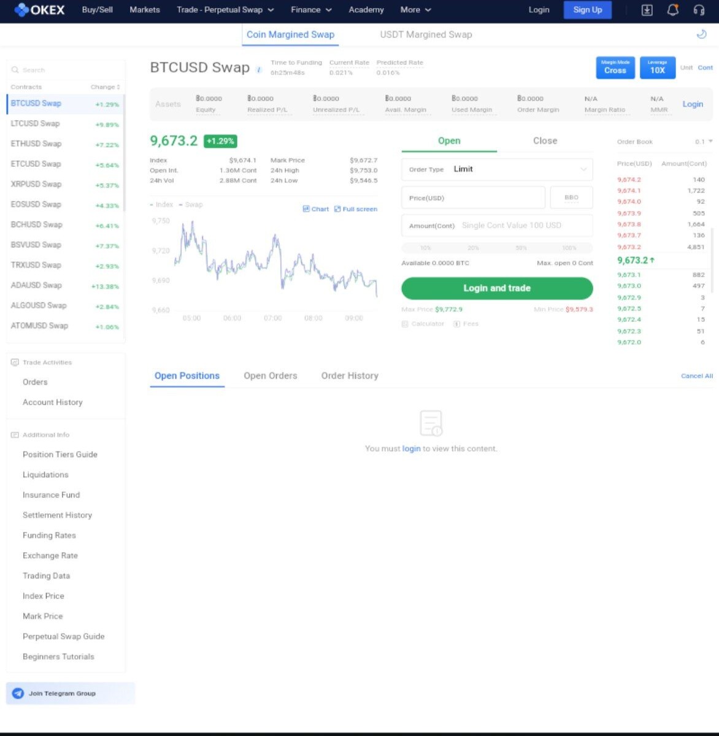
Task: Open the order book depth 0.1 dropdown
Action: pos(704,142)
